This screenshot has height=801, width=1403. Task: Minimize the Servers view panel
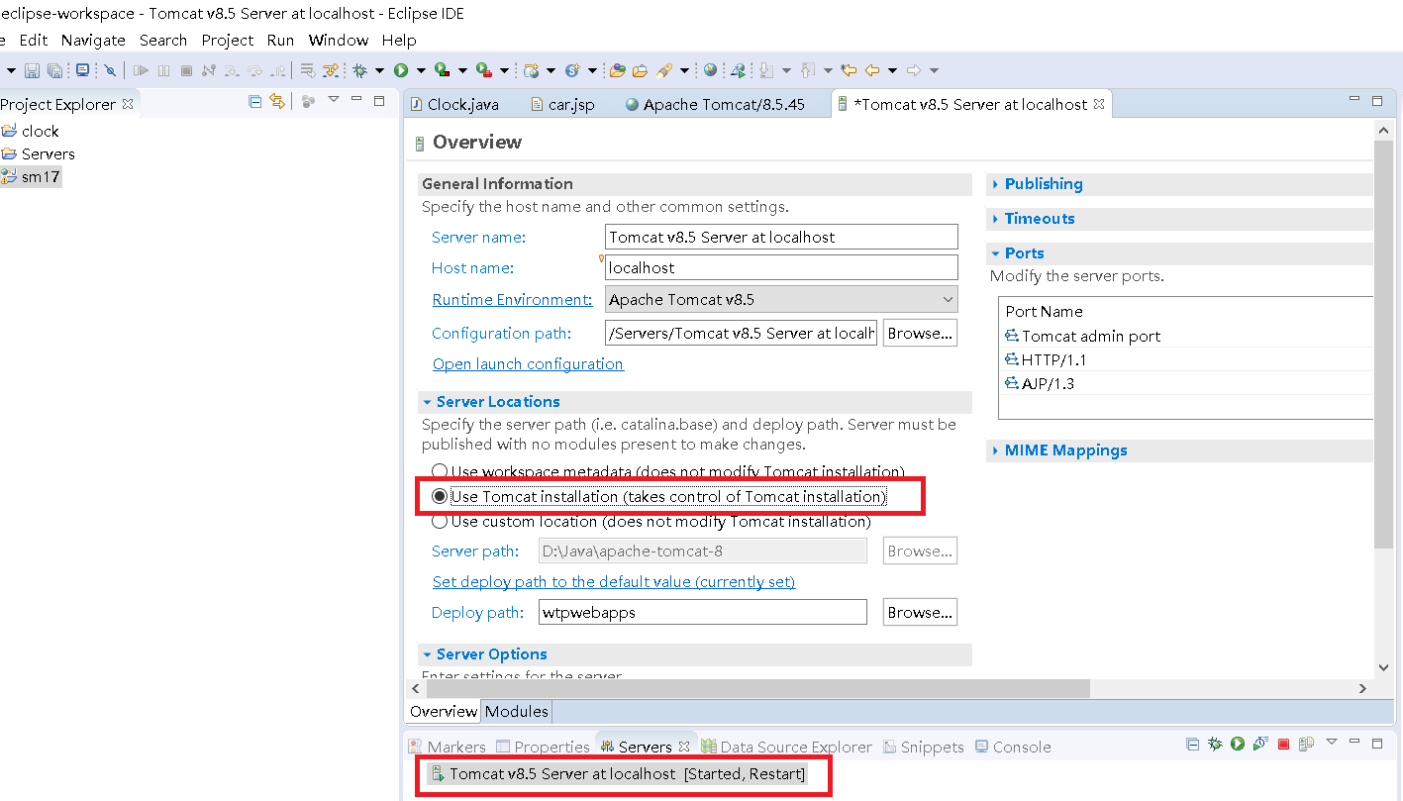1354,742
